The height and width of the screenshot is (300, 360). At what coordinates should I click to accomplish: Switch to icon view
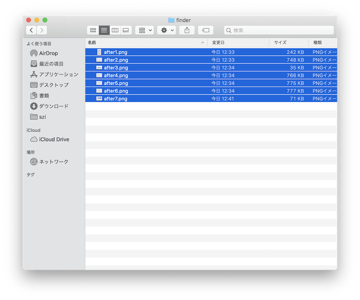(93, 30)
